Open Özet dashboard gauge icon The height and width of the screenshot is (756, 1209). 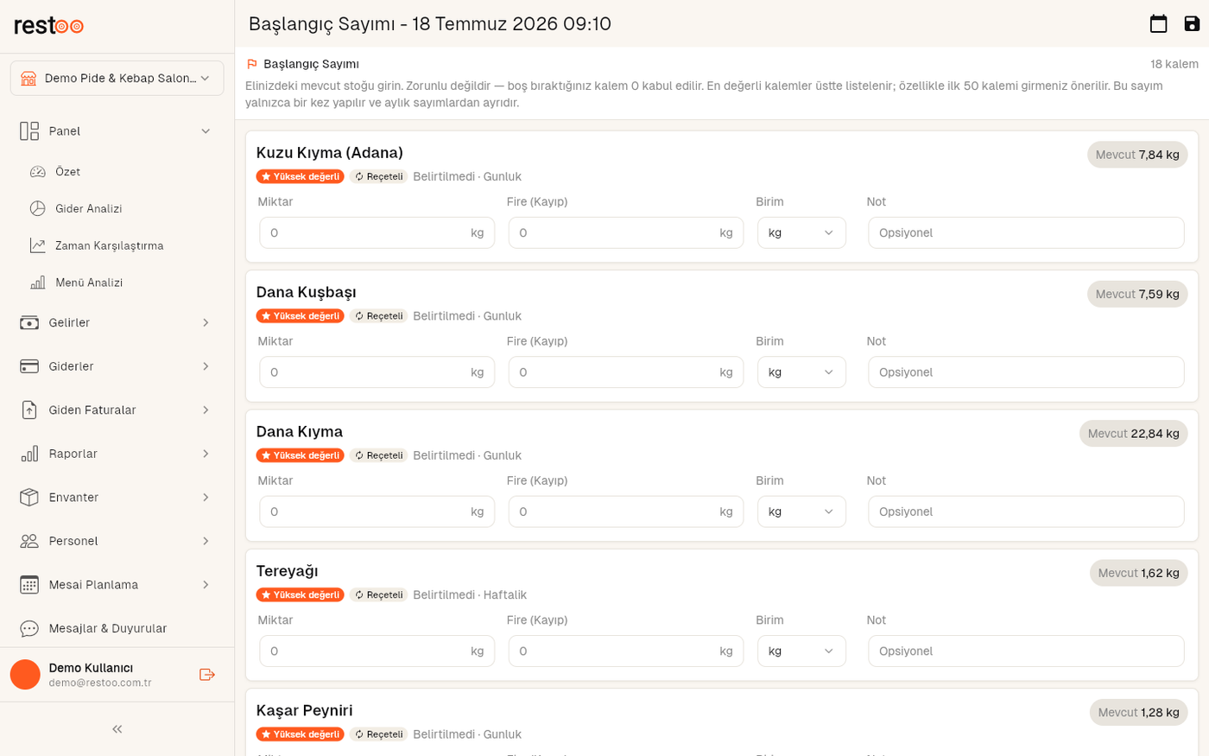pos(37,172)
